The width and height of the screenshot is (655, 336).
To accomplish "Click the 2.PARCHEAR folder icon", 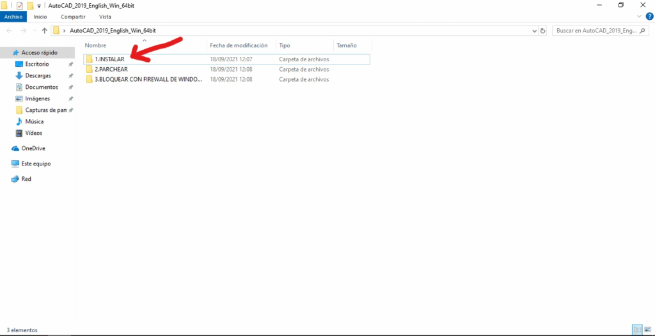I will [x=90, y=69].
